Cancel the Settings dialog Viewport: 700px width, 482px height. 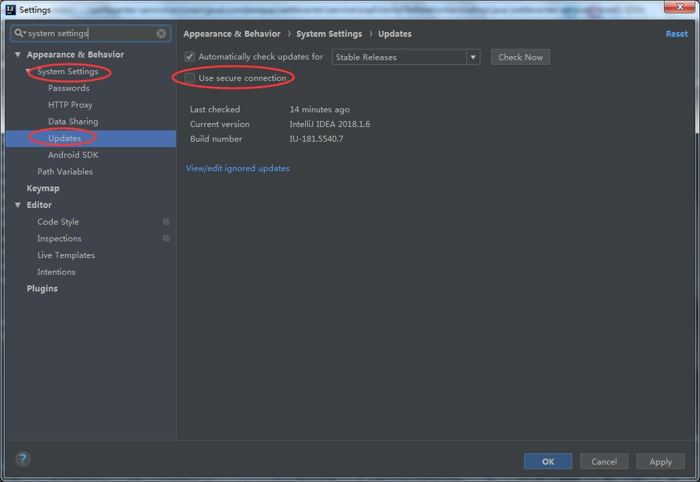pyautogui.click(x=604, y=461)
